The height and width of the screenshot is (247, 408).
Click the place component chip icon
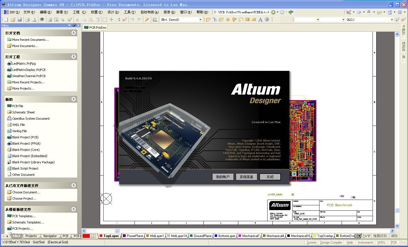(267, 20)
